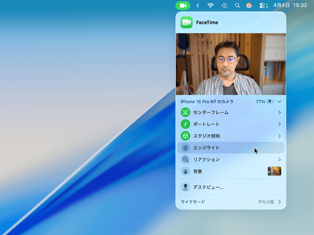
Task: Expand マイクモード options chevron
Action: tap(279, 202)
